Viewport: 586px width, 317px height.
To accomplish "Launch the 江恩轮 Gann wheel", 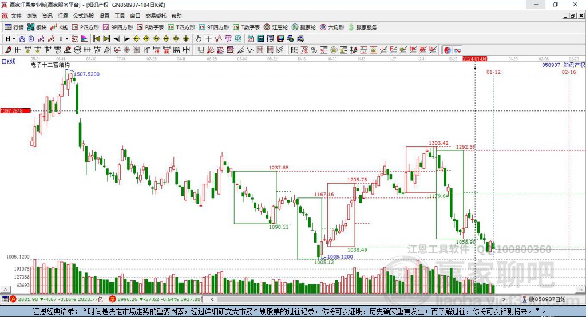I will [x=276, y=27].
